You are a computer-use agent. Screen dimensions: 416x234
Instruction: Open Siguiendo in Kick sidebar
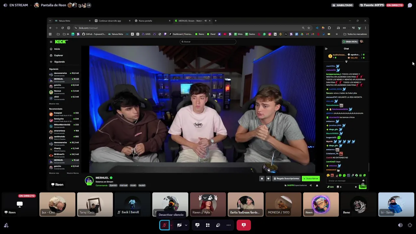(x=59, y=62)
